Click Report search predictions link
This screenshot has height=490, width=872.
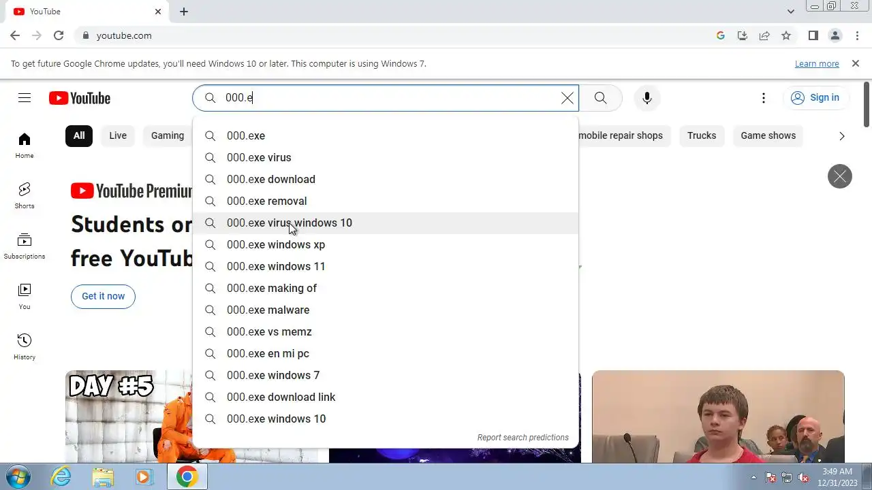tap(523, 438)
